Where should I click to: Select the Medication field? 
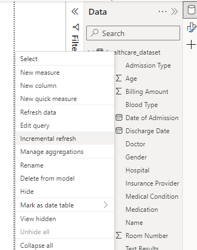[142, 210]
